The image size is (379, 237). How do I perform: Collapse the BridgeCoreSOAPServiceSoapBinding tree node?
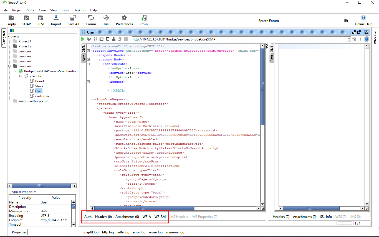15,71
